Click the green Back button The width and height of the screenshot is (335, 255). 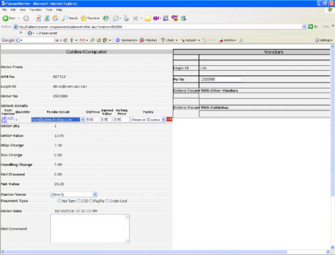[x=9, y=18]
